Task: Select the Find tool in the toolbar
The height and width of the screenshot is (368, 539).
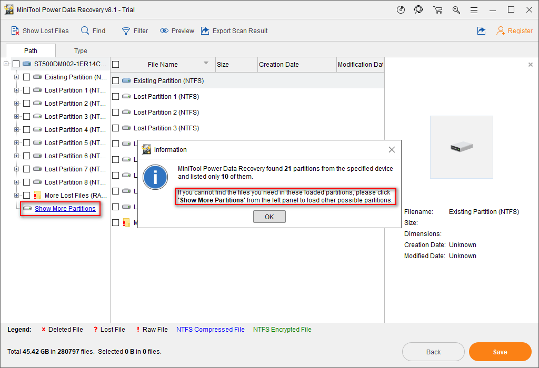Action: tap(93, 30)
